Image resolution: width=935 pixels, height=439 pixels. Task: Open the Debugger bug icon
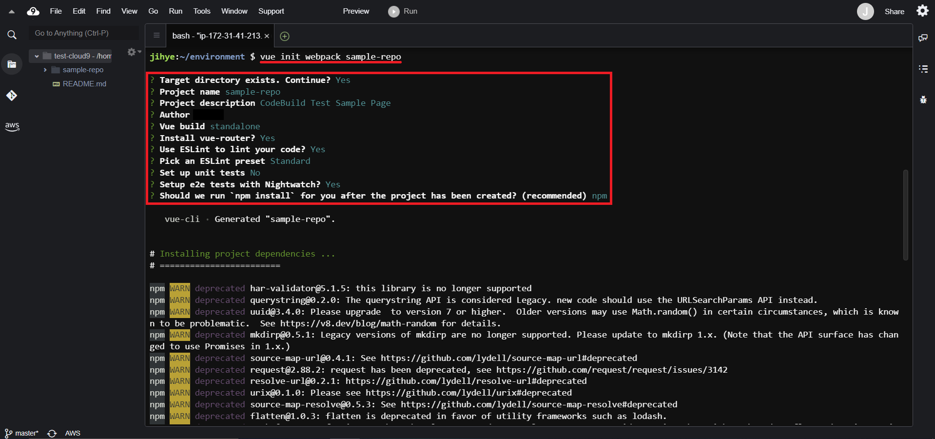[x=923, y=100]
